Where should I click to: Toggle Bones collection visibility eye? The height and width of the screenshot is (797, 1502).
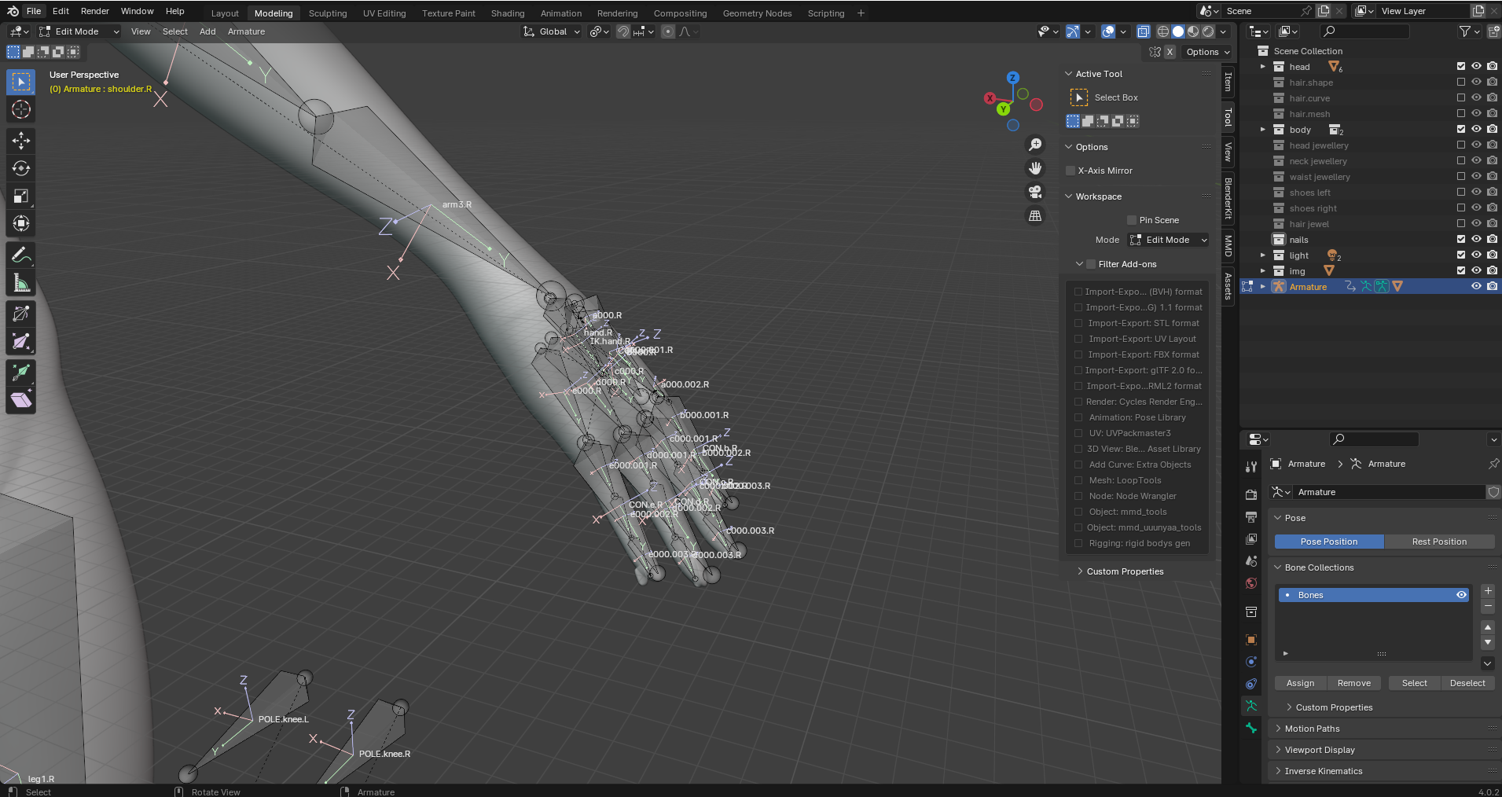click(1461, 595)
